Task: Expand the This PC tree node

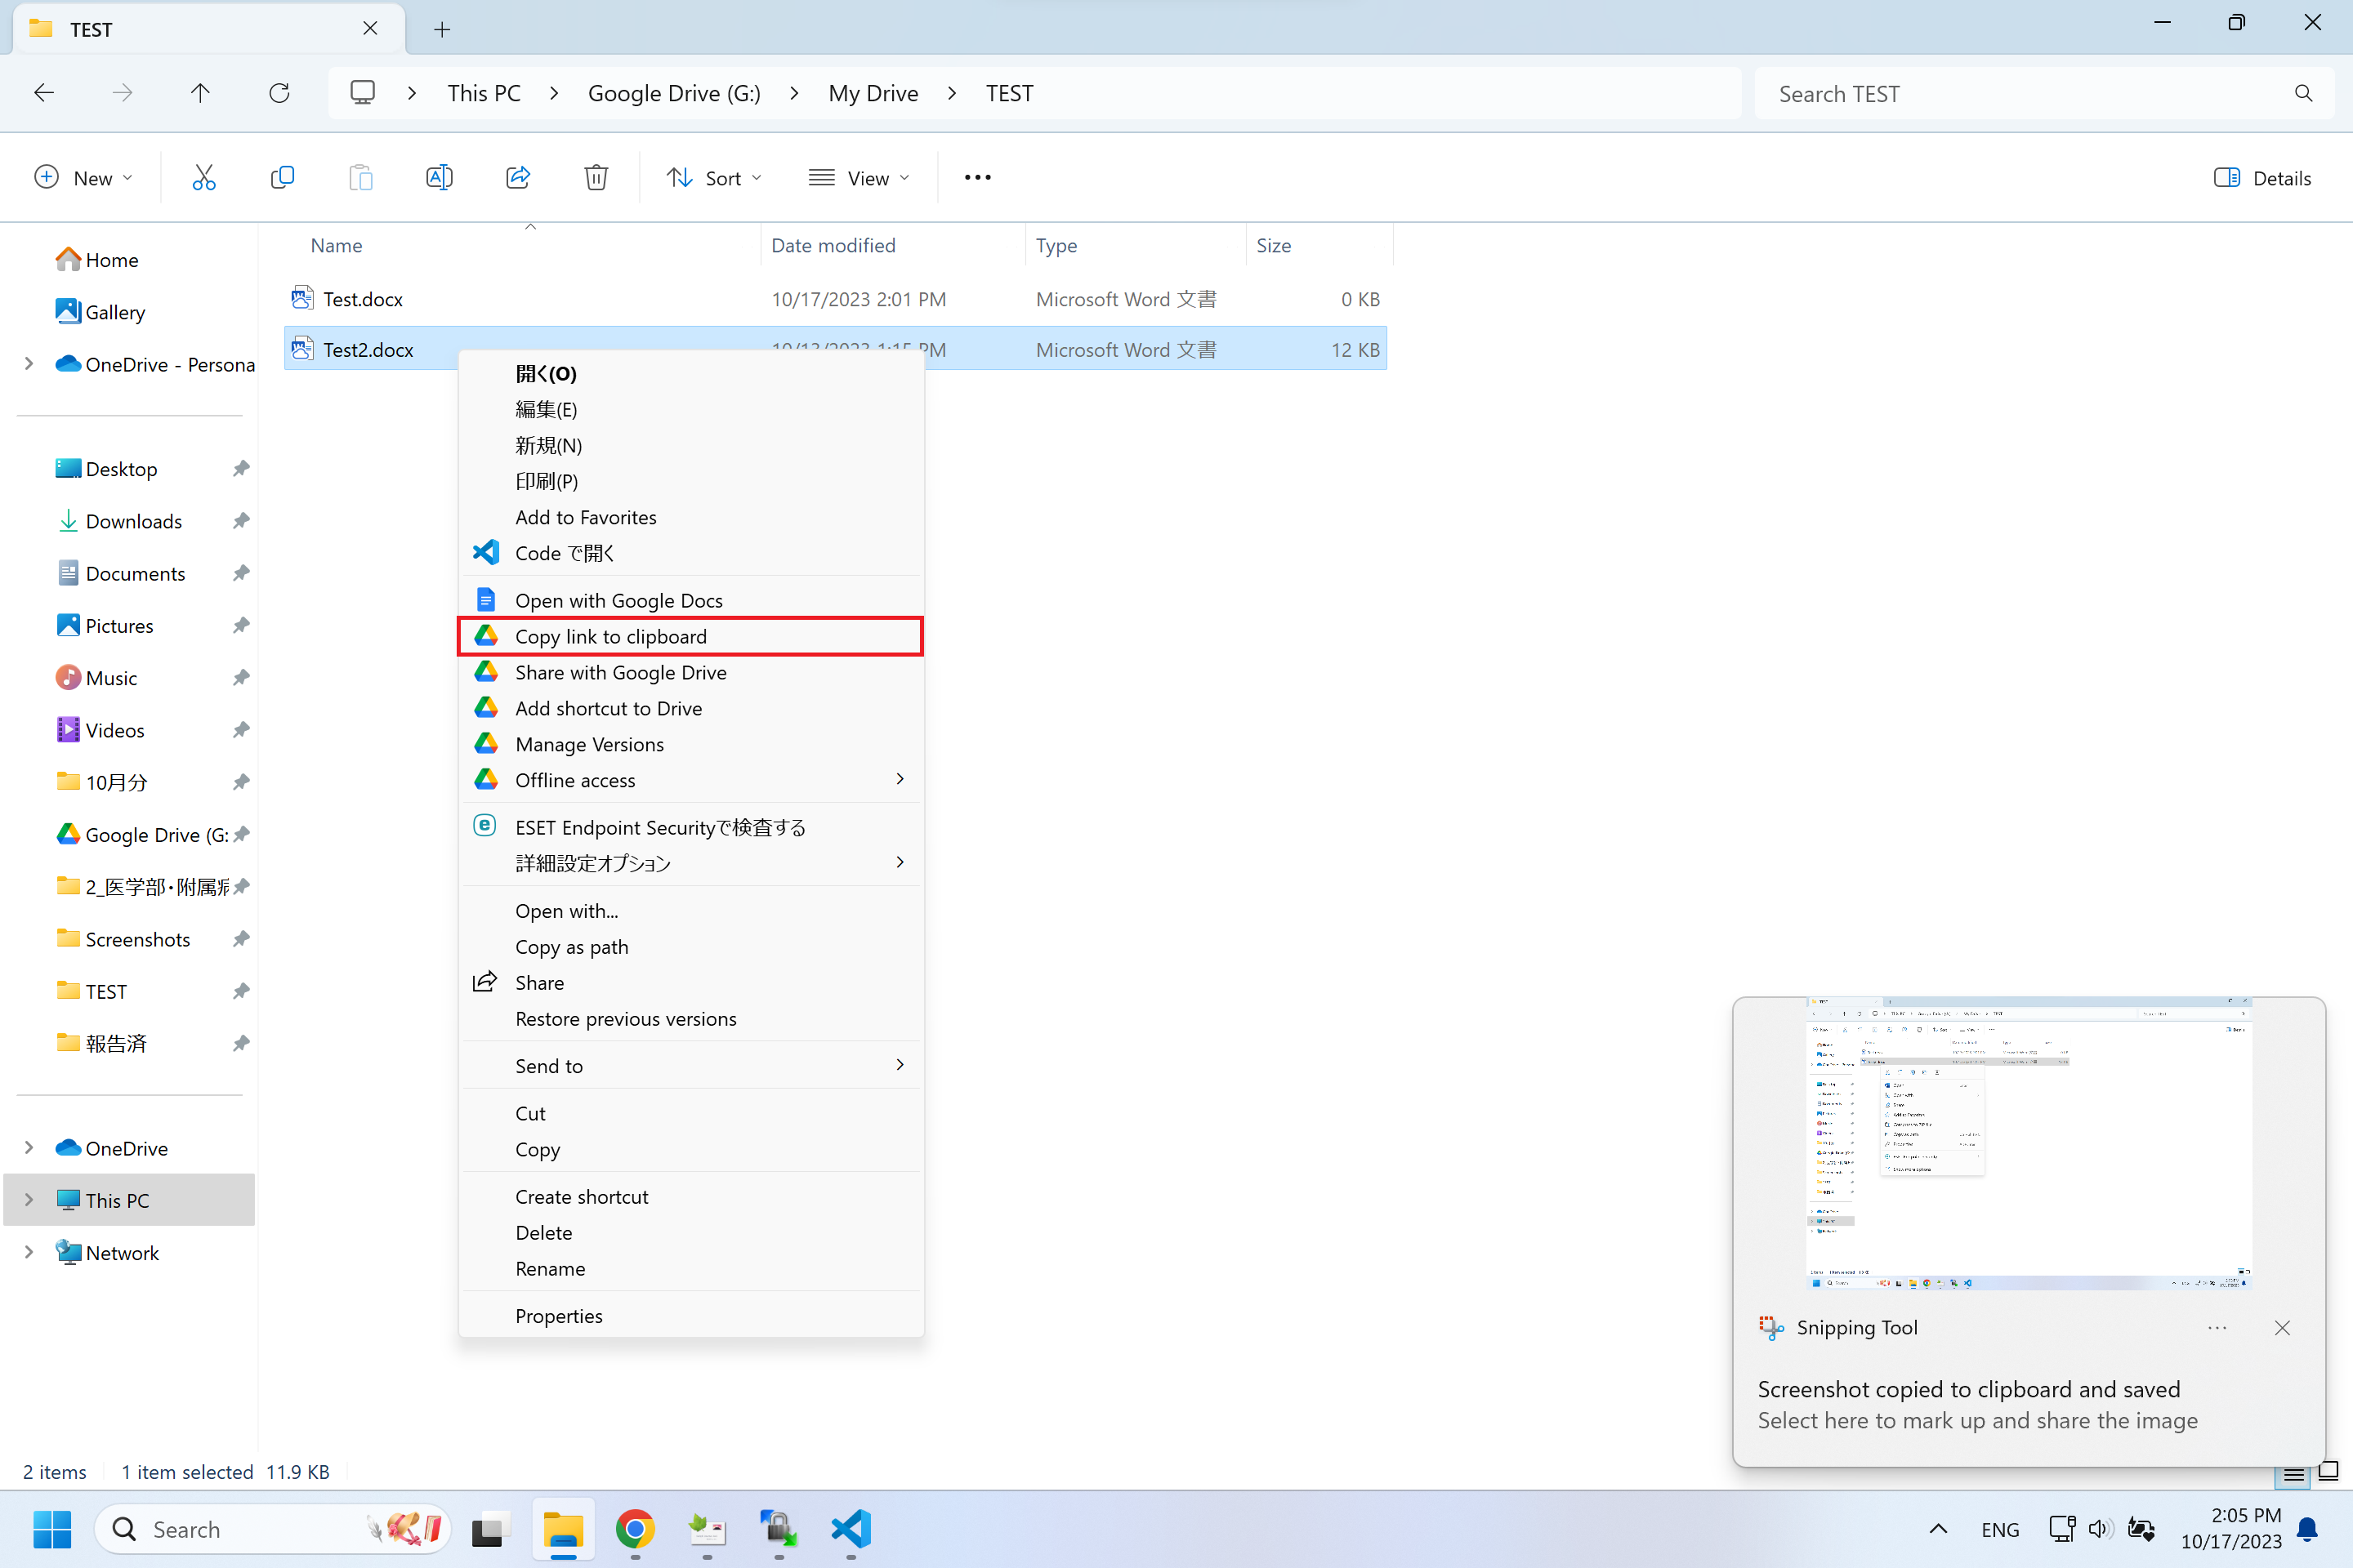Action: (x=29, y=1200)
